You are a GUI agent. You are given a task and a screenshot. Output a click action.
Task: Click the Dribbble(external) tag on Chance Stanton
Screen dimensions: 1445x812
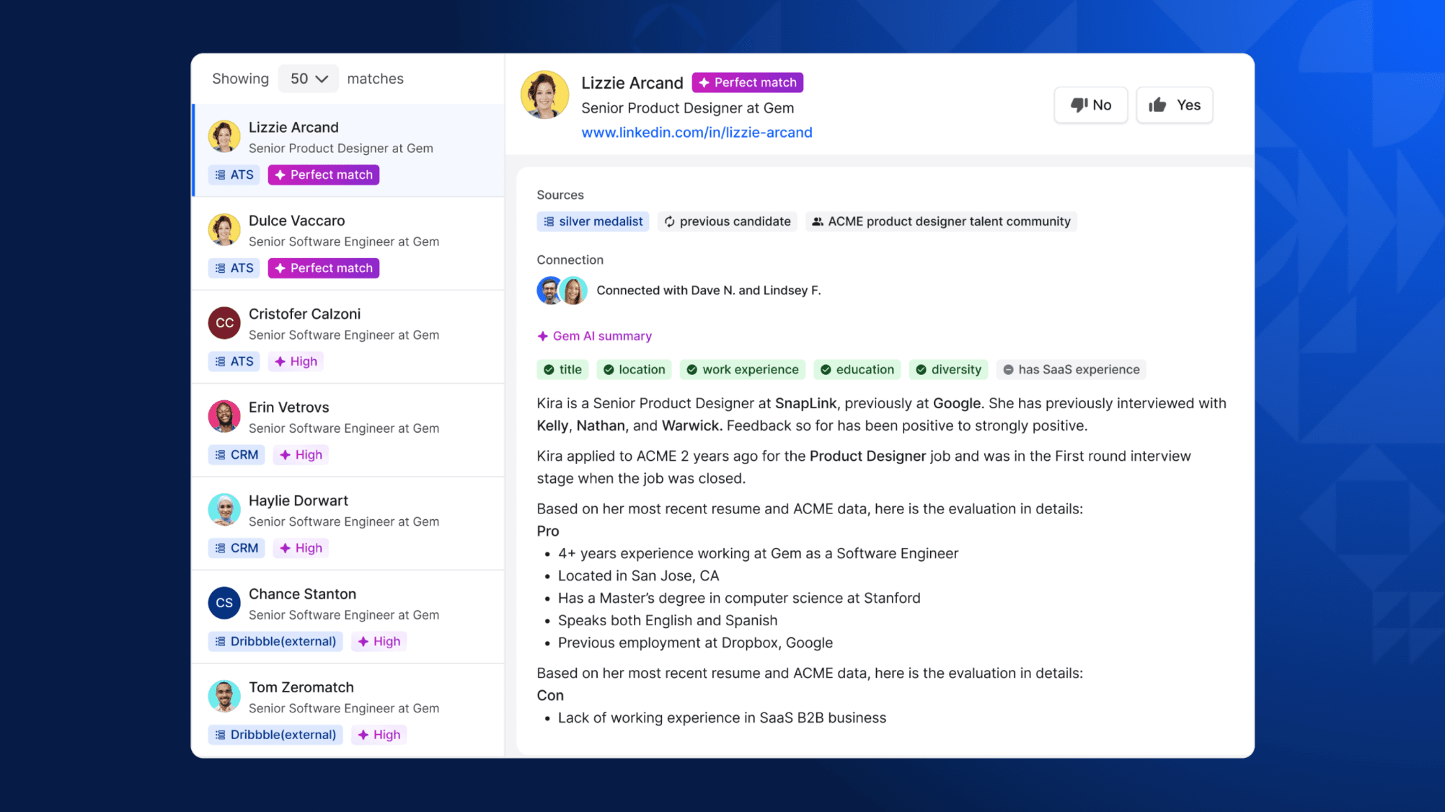[275, 642]
